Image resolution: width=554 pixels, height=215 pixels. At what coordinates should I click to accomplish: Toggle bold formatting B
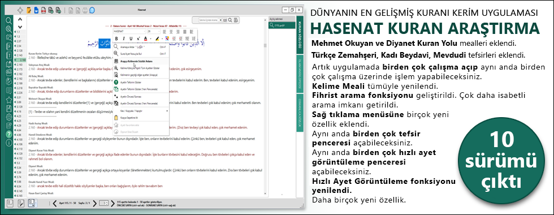click(x=116, y=38)
